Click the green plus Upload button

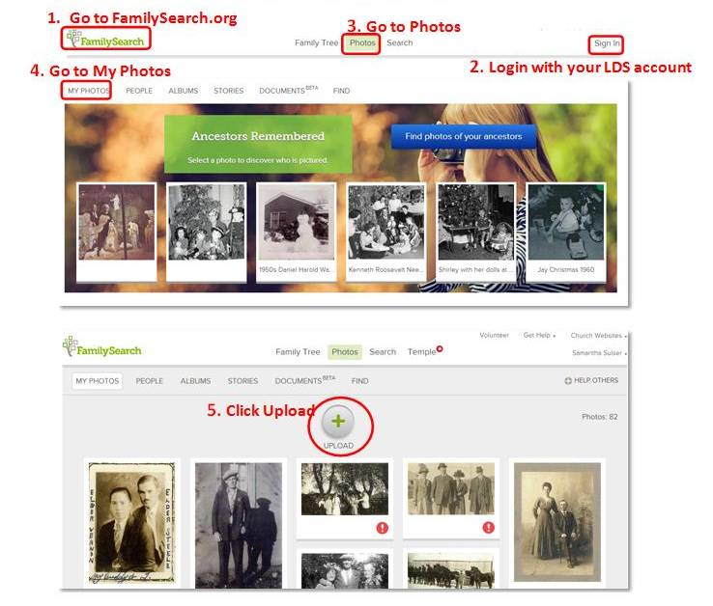point(338,421)
